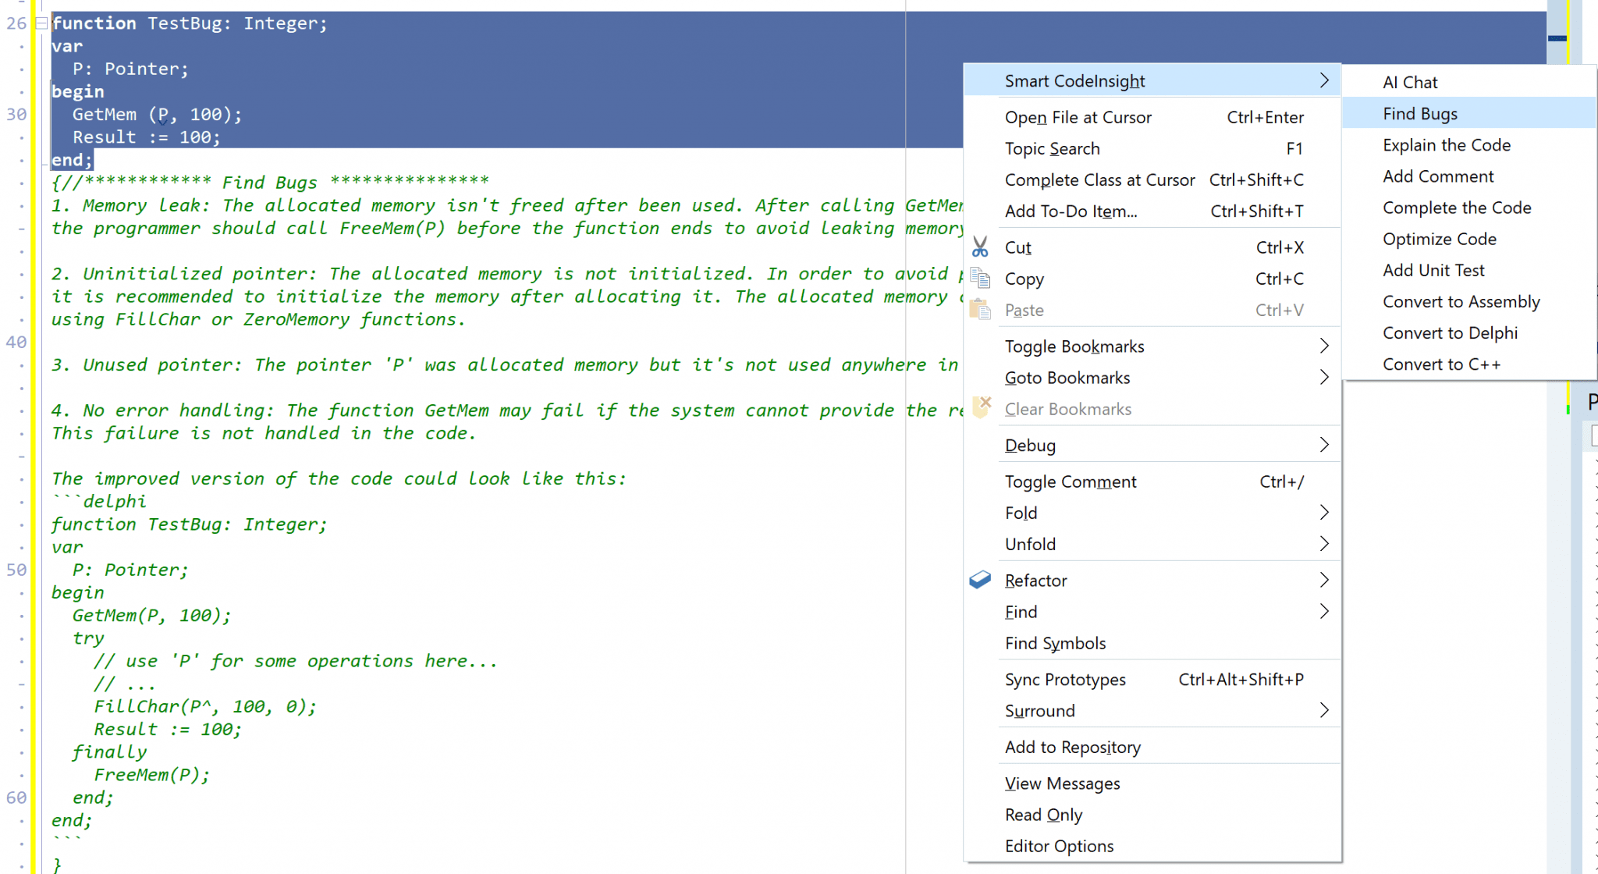The height and width of the screenshot is (874, 1598).
Task: Open the Toggle Bookmarks entry
Action: click(1152, 346)
